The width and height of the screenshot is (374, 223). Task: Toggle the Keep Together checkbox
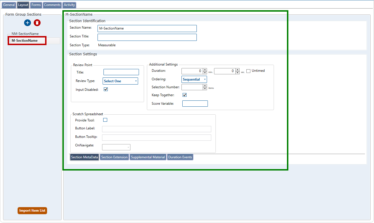pos(185,95)
